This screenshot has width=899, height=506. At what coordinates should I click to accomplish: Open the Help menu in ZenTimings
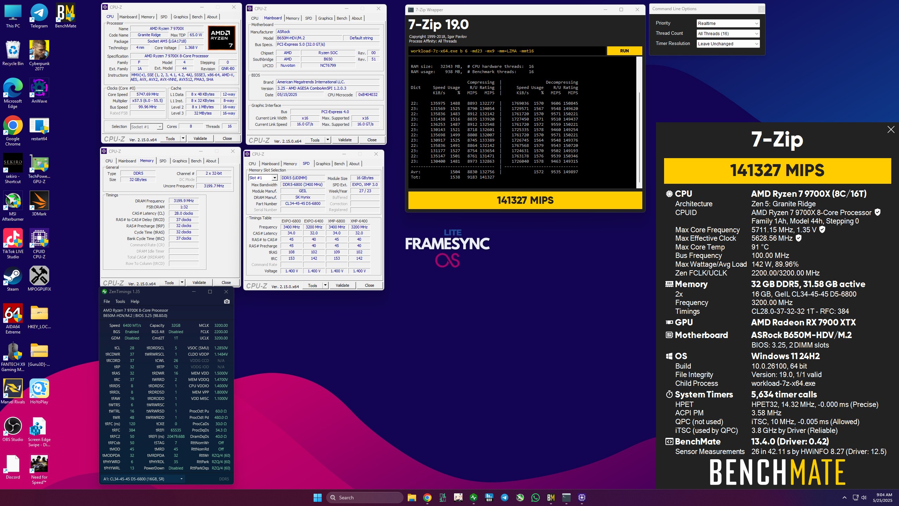coord(135,301)
